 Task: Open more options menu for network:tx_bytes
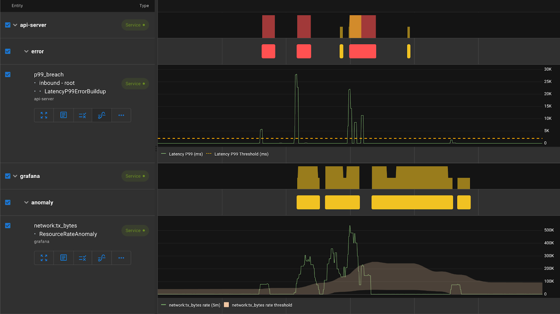tap(121, 258)
